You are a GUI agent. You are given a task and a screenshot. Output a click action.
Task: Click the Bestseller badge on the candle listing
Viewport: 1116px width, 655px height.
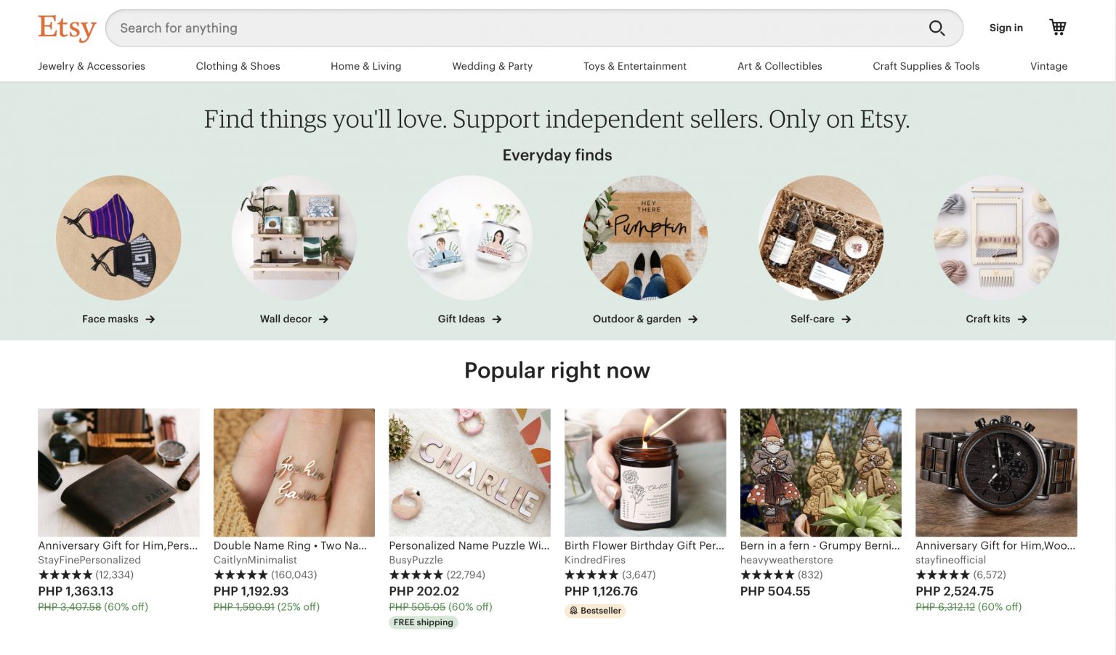595,611
